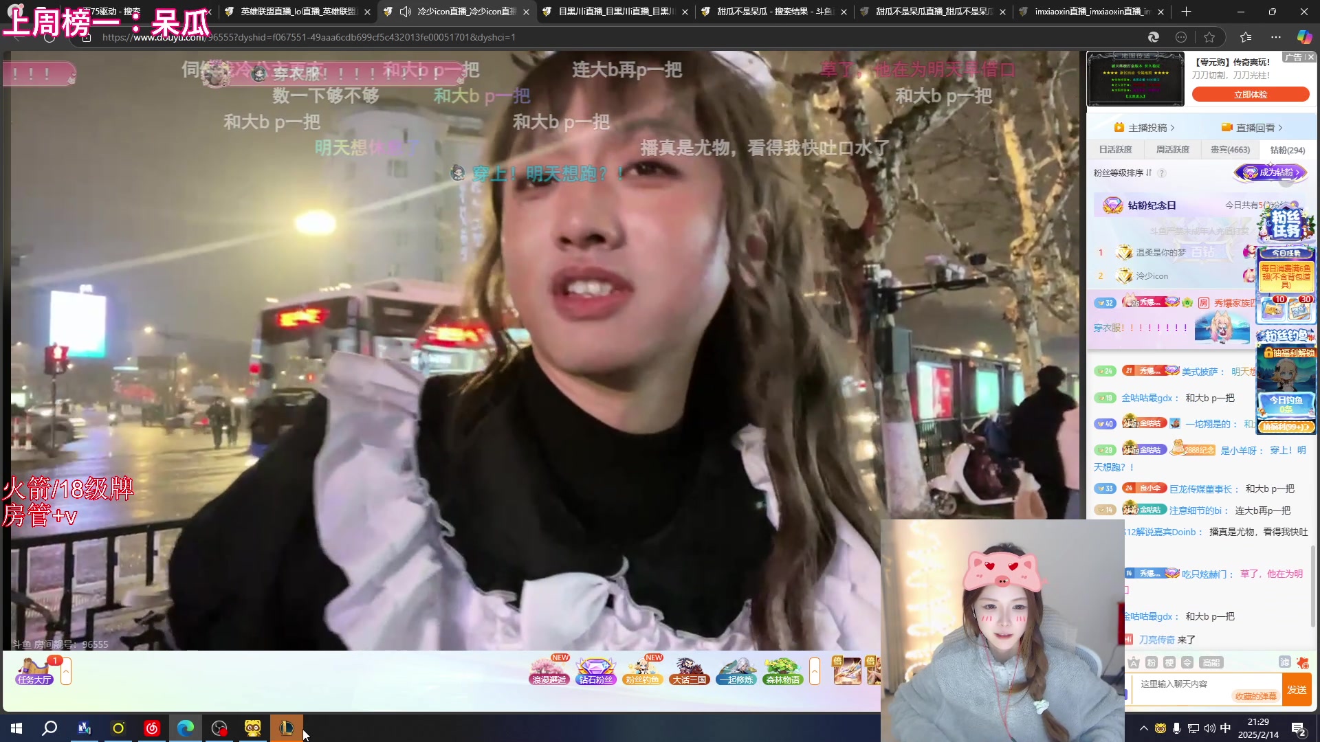Mute the 冷少icon直播 tab audio
1320x742 pixels.
[406, 12]
